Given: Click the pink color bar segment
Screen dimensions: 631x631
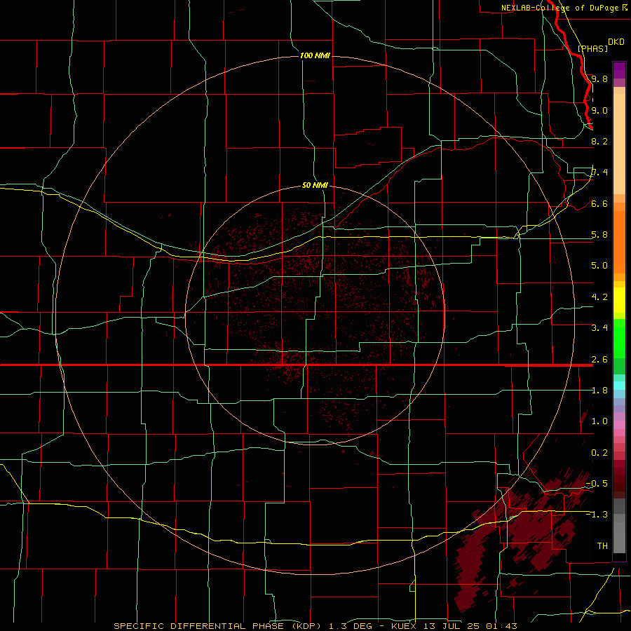Looking at the screenshot, I should (x=619, y=425).
